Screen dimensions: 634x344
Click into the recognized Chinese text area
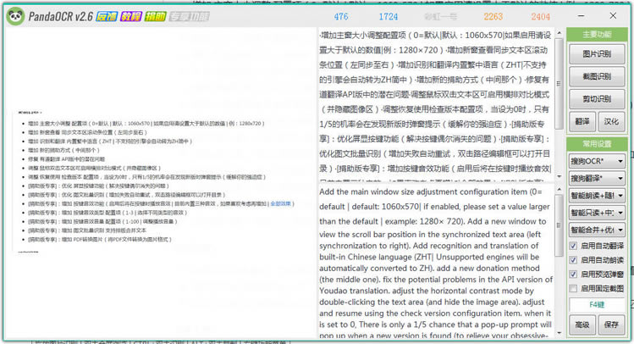pyautogui.click(x=435, y=105)
